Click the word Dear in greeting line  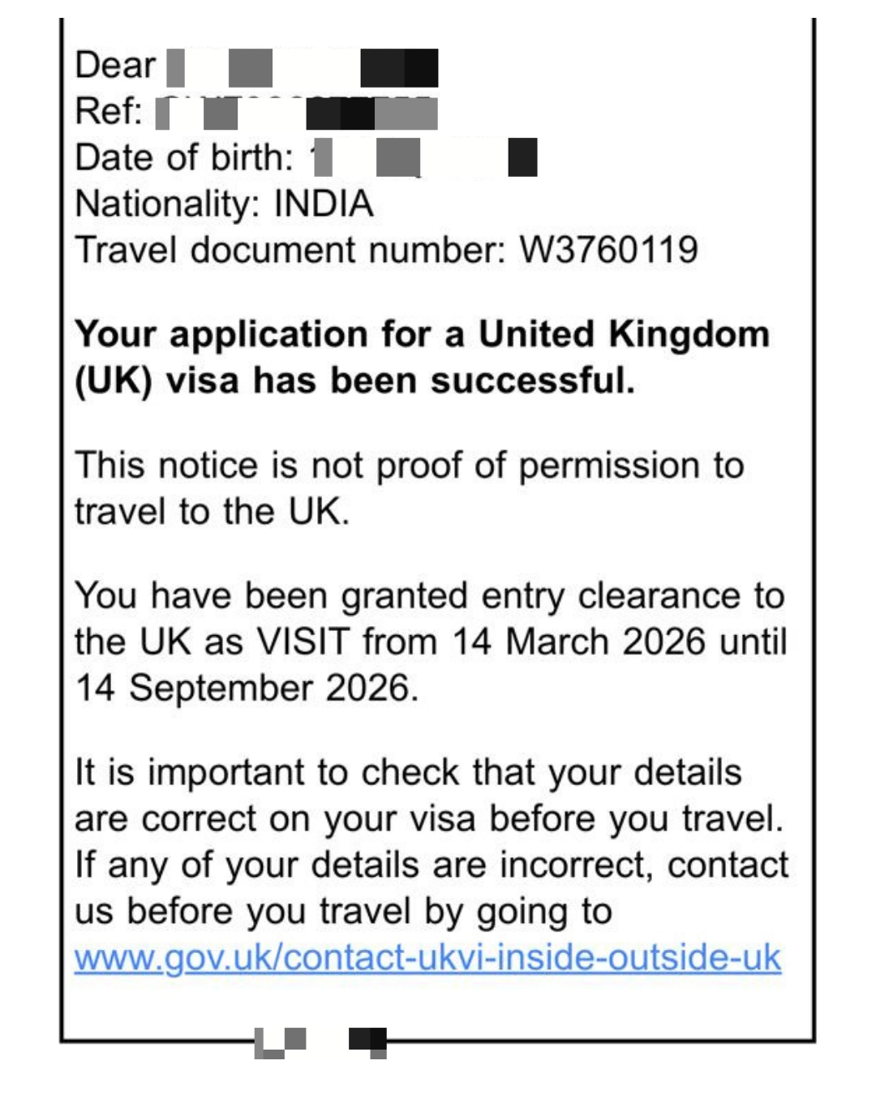click(x=115, y=65)
